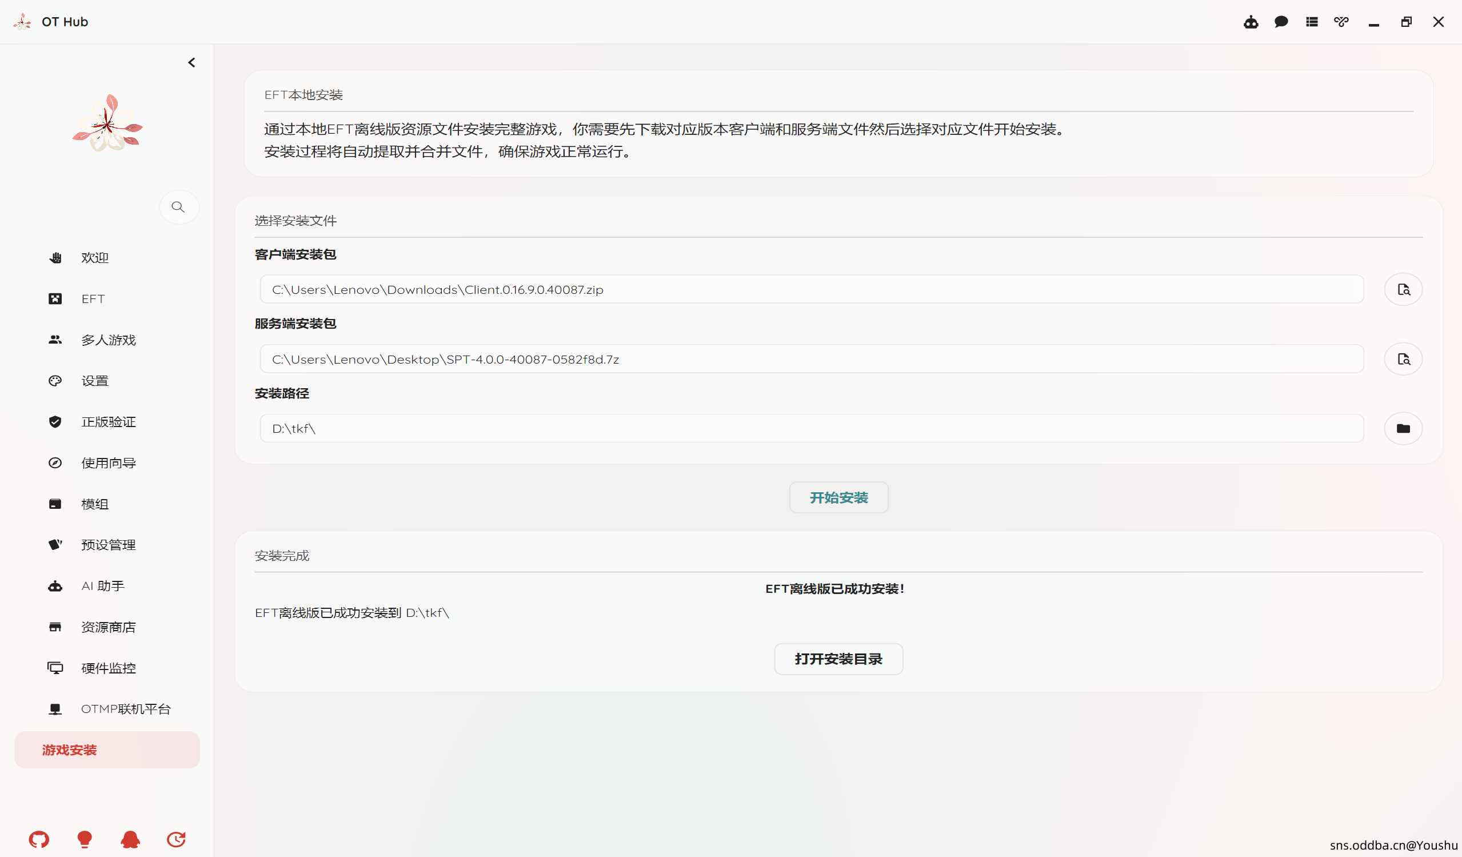Select 资源商店 in the sidebar
1462x857 pixels.
[108, 627]
